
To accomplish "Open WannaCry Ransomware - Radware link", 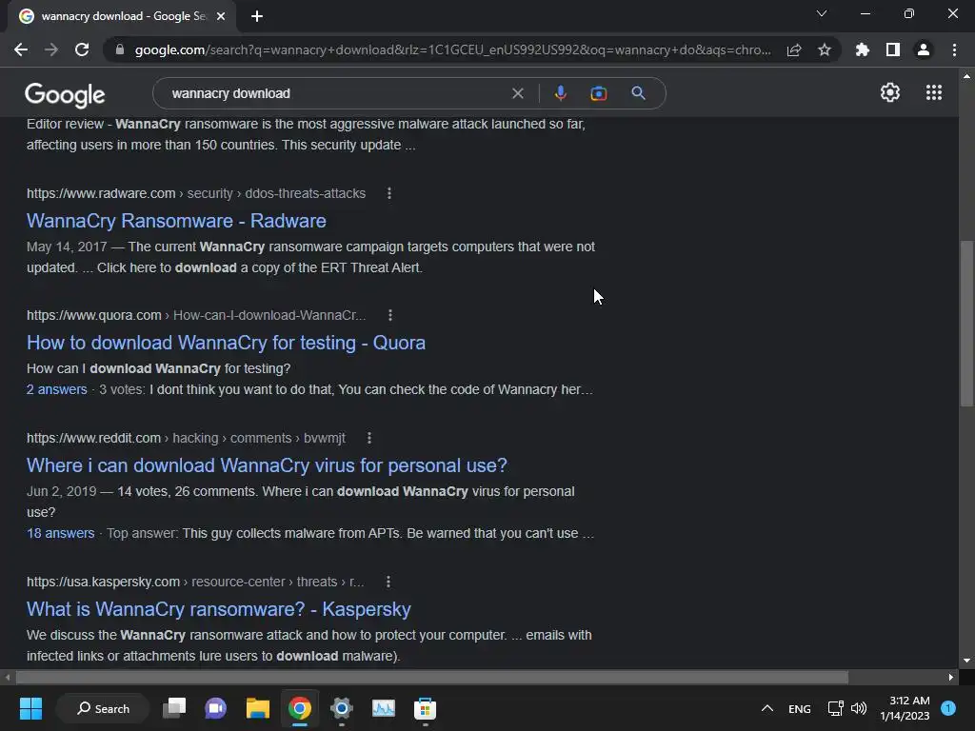I will click(176, 221).
